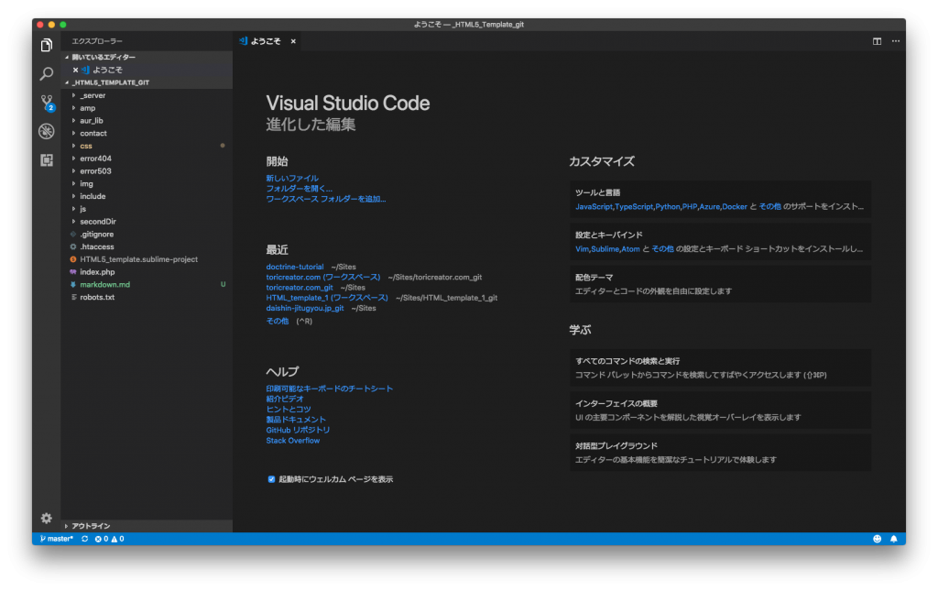Click ワークスペース フォルダーを追加... link
Image resolution: width=938 pixels, height=591 pixels.
pos(326,199)
